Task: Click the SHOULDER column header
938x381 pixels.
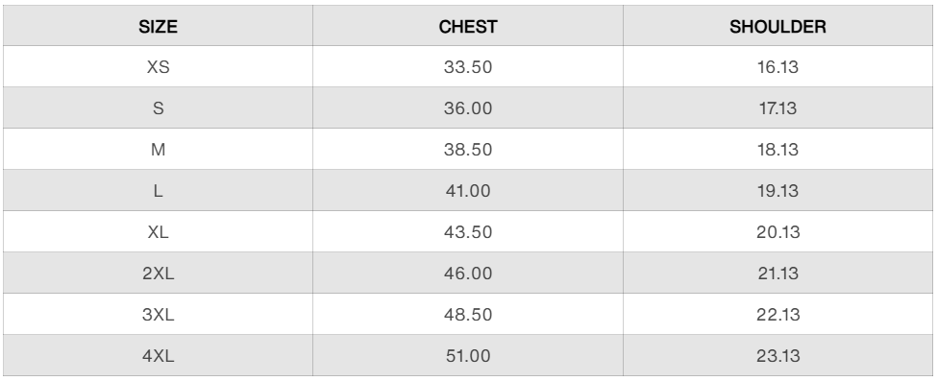Action: (x=778, y=26)
